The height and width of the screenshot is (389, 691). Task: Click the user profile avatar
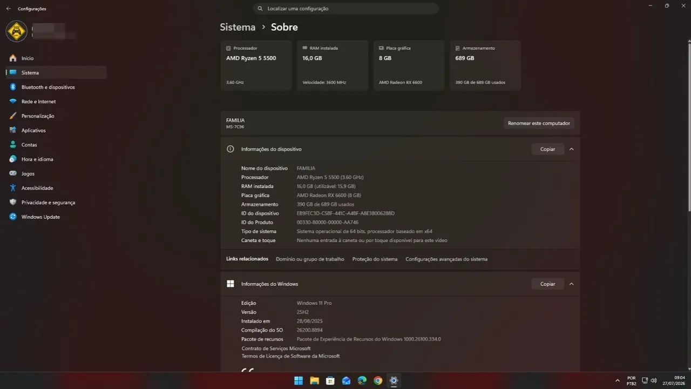[x=17, y=31]
